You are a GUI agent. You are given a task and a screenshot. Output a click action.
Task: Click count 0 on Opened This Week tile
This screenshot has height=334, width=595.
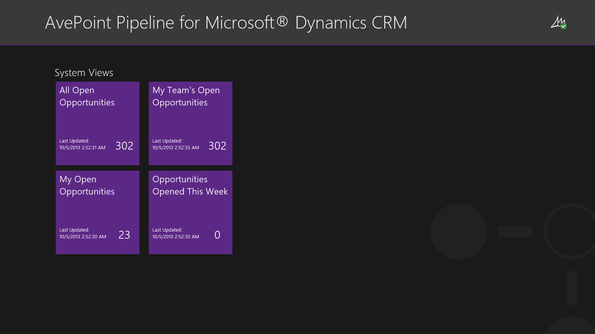pos(217,235)
